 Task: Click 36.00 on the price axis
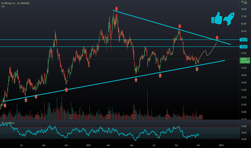tap(244, 83)
